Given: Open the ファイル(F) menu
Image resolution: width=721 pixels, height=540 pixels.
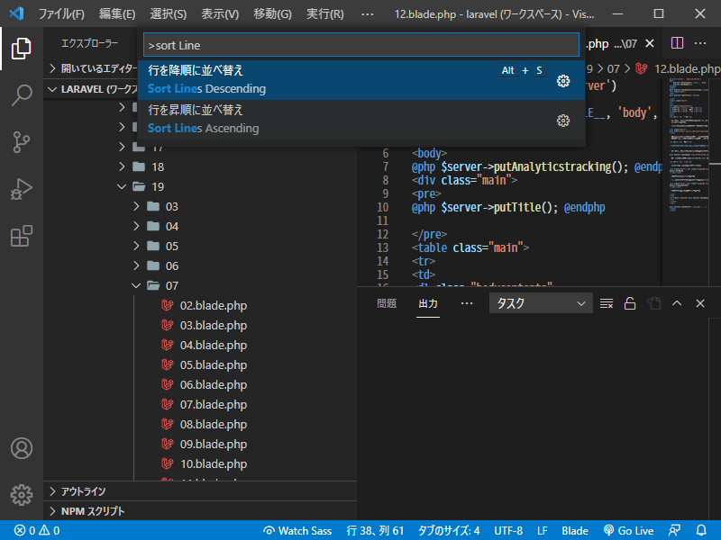Looking at the screenshot, I should click(x=61, y=14).
